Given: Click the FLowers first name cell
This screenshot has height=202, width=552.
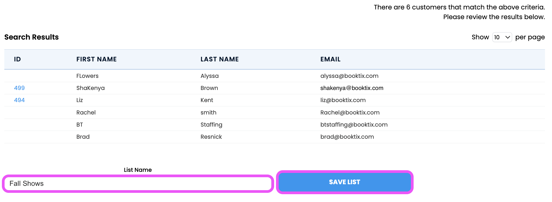Looking at the screenshot, I should click(87, 76).
